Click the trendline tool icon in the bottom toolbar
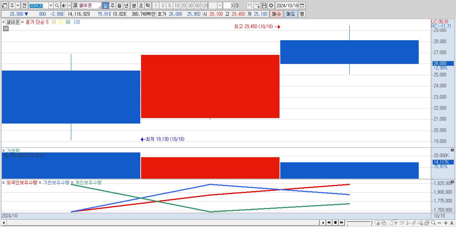 click(x=402, y=223)
